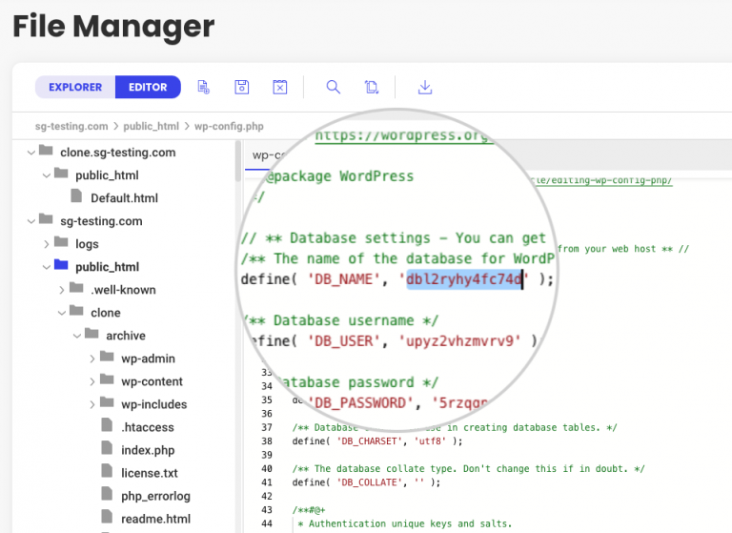
Task: Select the logs folder icon
Action: 61,242
